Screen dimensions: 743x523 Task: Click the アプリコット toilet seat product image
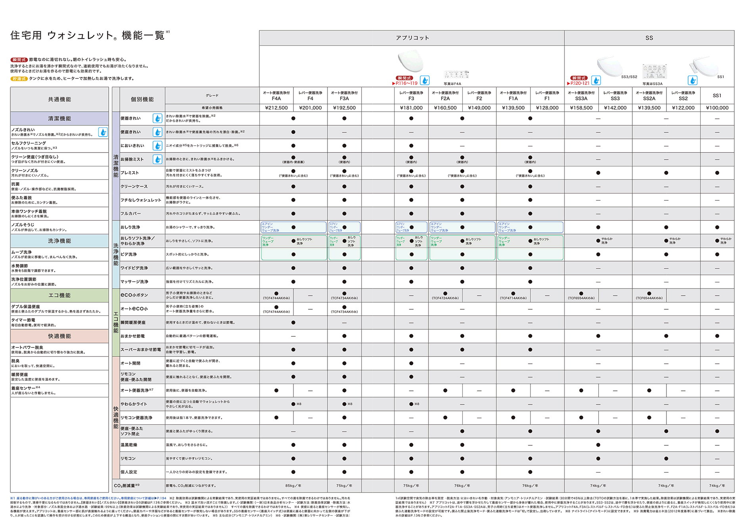[411, 61]
